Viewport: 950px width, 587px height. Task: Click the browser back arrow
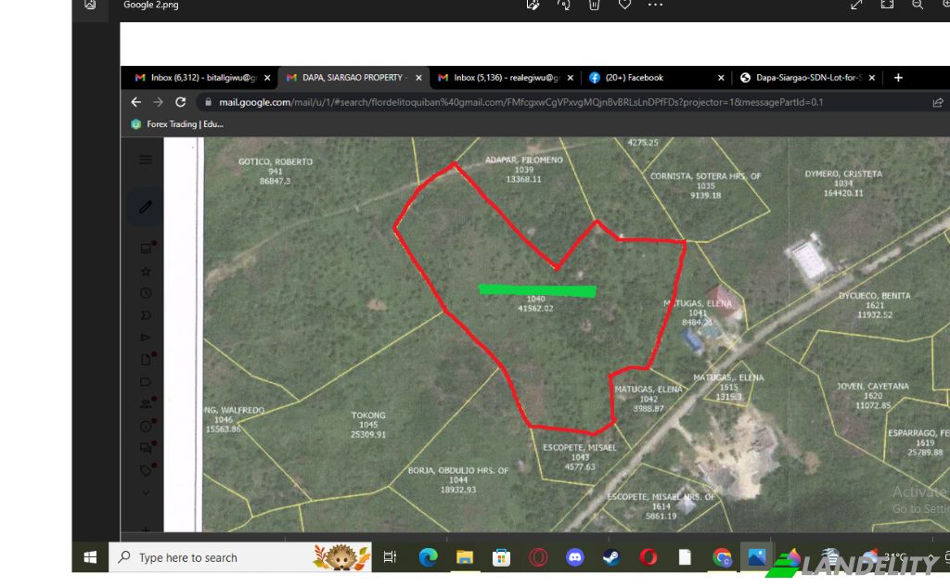click(x=135, y=102)
